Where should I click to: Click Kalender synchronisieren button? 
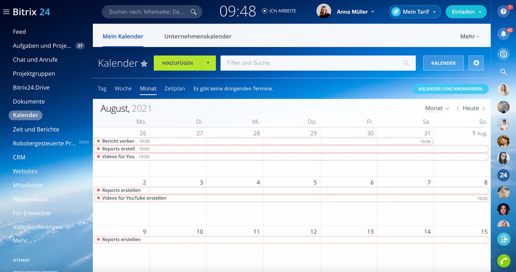(450, 89)
